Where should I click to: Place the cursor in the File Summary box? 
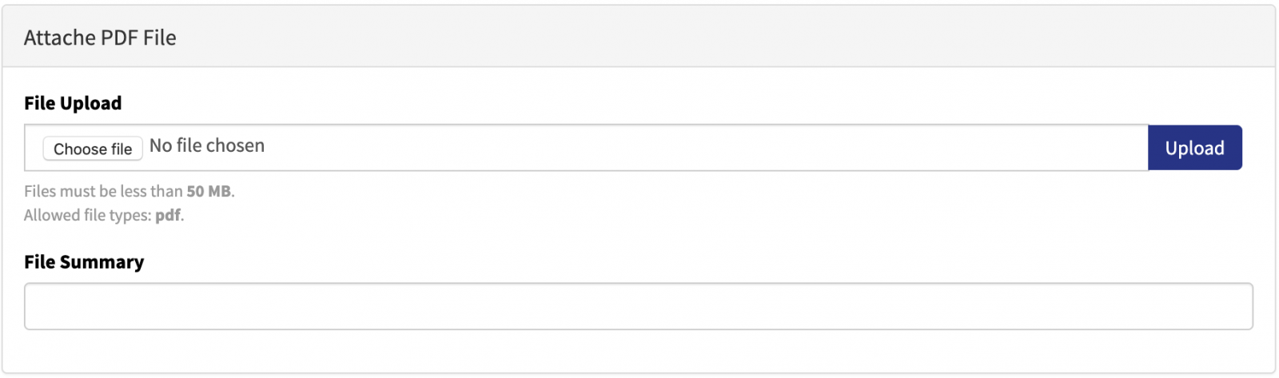[639, 306]
